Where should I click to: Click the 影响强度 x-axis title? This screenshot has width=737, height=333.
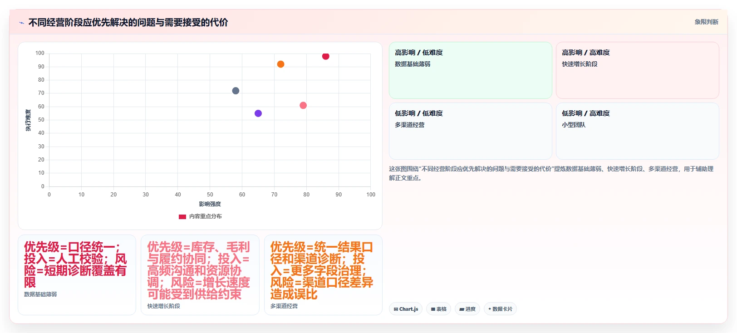tap(210, 204)
